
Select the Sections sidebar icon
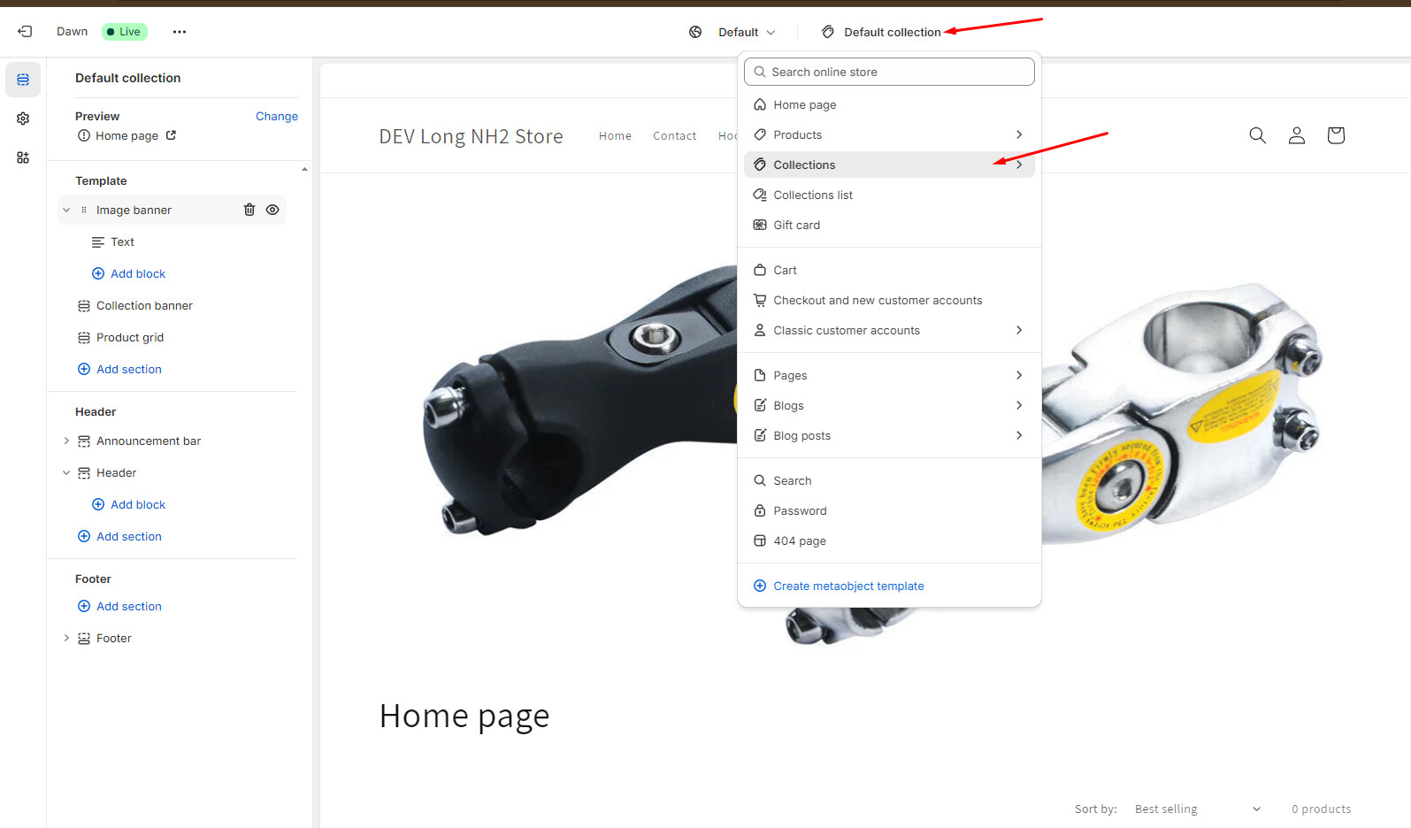[x=23, y=80]
